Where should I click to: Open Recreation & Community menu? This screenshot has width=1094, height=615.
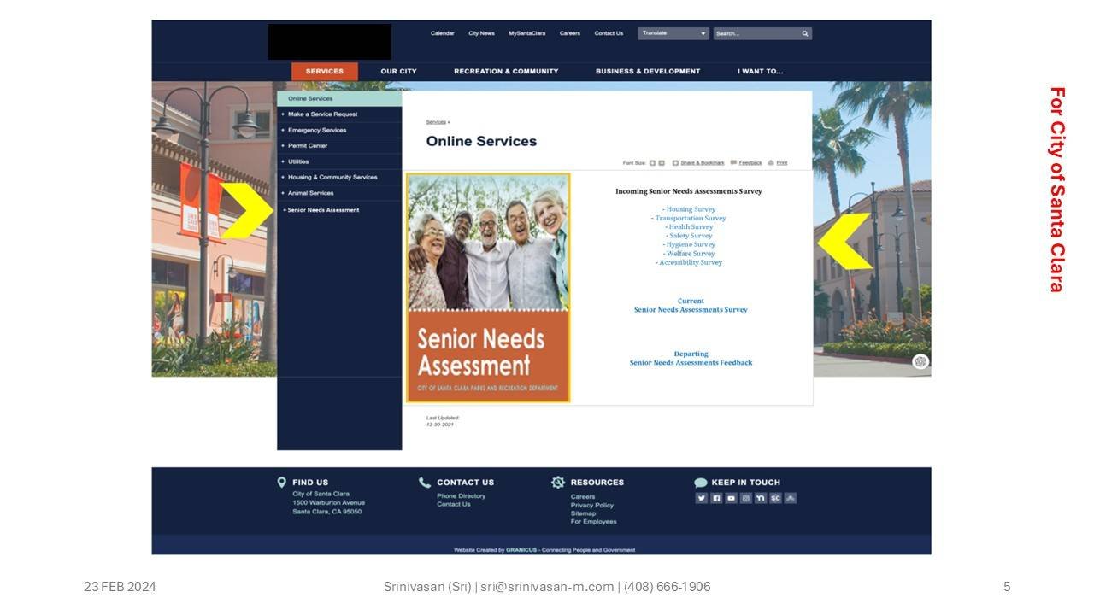506,72
